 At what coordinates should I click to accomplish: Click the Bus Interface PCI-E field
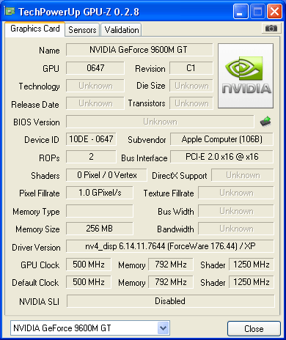click(x=221, y=157)
